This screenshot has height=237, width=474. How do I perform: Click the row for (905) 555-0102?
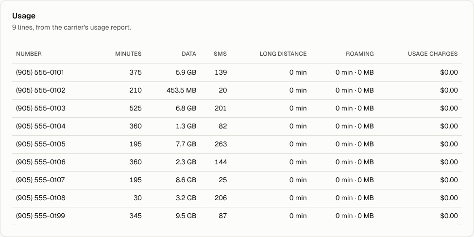237,91
